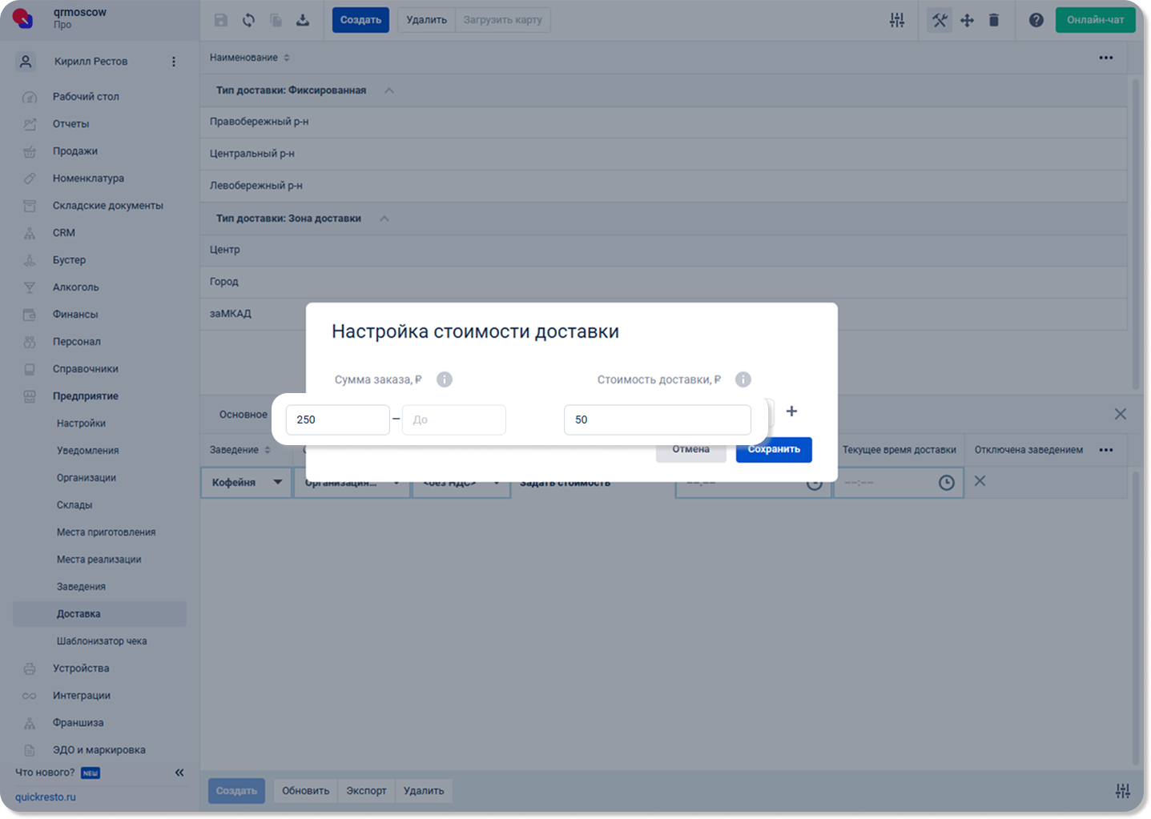The height and width of the screenshot is (819, 1151).
Task: Click the trash bin icon in toolbar
Action: (994, 20)
